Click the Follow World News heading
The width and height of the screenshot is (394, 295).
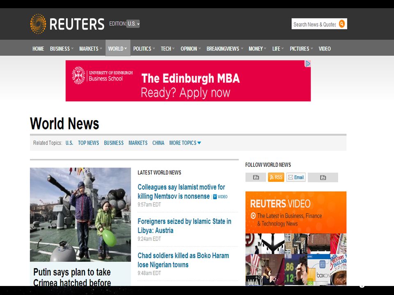click(x=268, y=165)
